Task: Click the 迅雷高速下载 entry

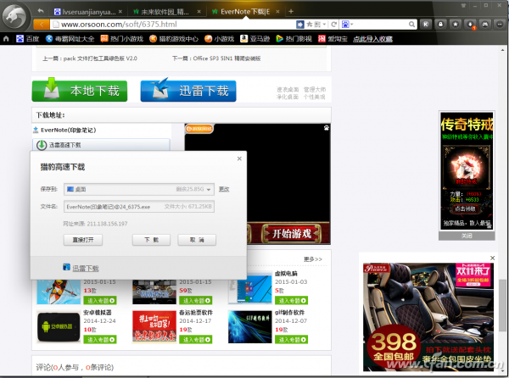Action: tap(101, 145)
